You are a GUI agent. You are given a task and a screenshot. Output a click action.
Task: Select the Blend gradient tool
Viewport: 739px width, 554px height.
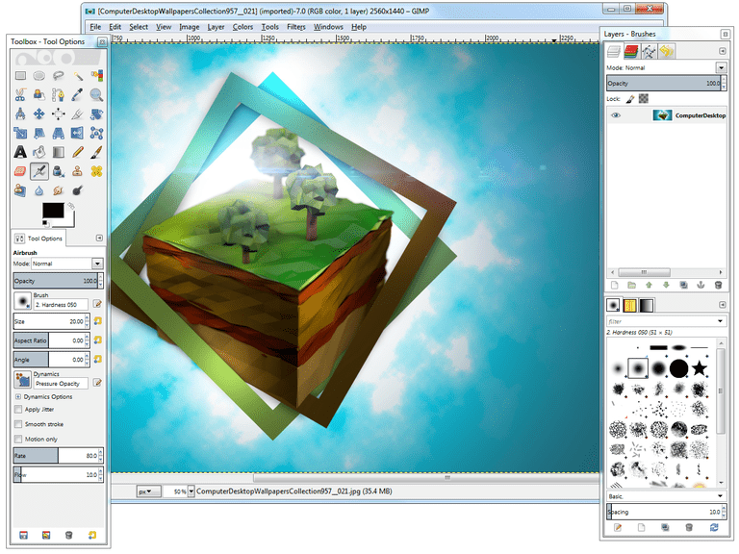[x=59, y=152]
